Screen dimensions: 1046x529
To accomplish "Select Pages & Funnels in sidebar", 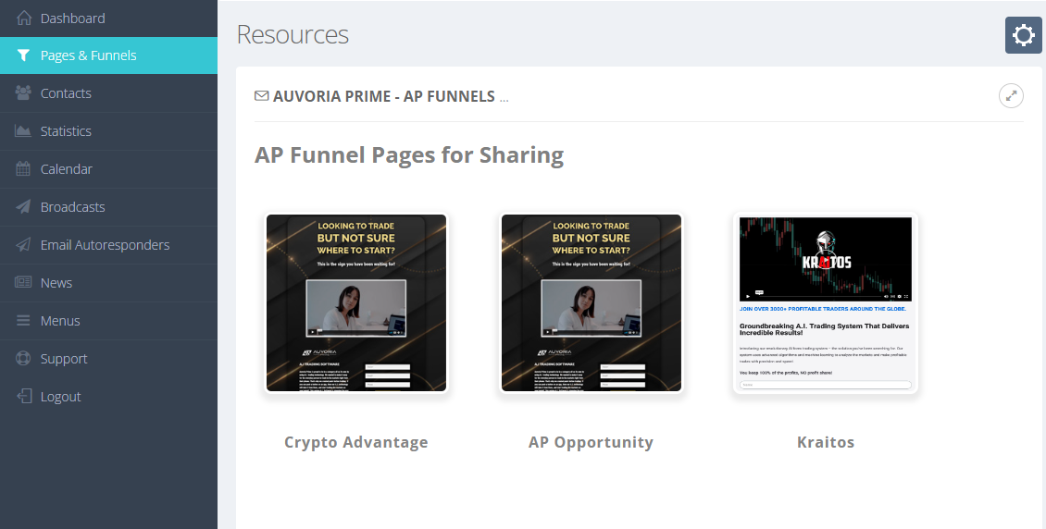I will pyautogui.click(x=108, y=55).
